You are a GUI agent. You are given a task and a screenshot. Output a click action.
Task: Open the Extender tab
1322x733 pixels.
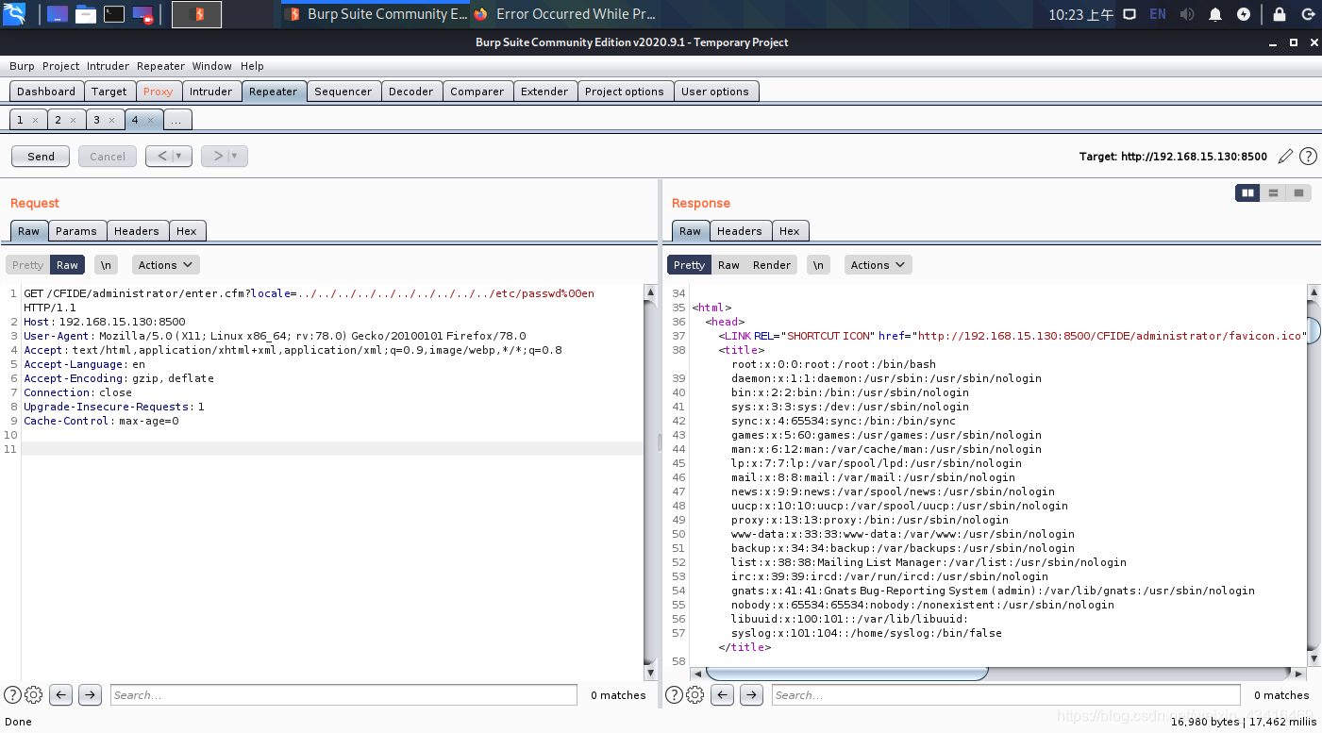tap(544, 92)
